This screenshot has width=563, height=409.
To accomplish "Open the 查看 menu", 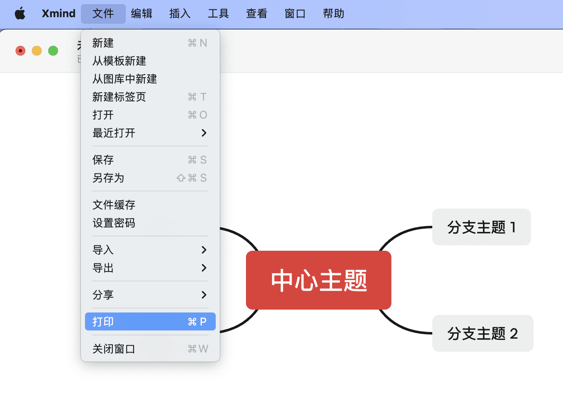I will 256,13.
